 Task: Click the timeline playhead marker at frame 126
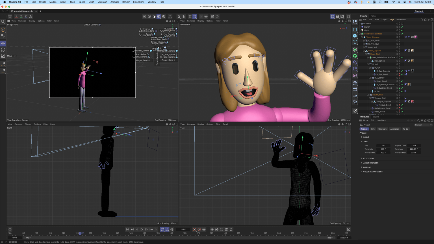click(x=80, y=233)
